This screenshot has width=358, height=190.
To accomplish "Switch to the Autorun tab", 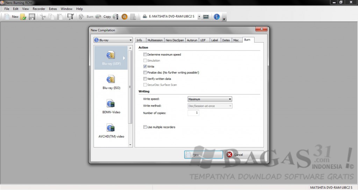I will [x=192, y=40].
